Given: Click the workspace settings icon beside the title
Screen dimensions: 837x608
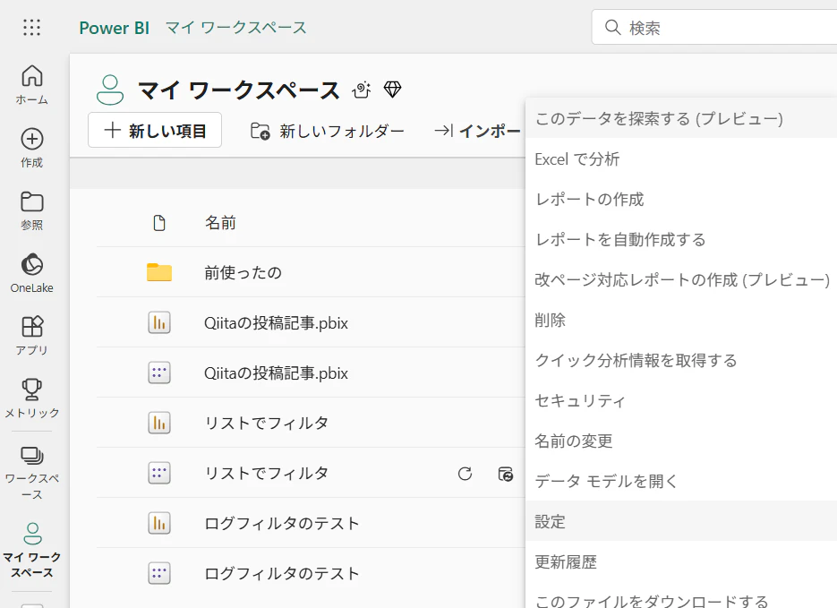Looking at the screenshot, I should pos(362,90).
